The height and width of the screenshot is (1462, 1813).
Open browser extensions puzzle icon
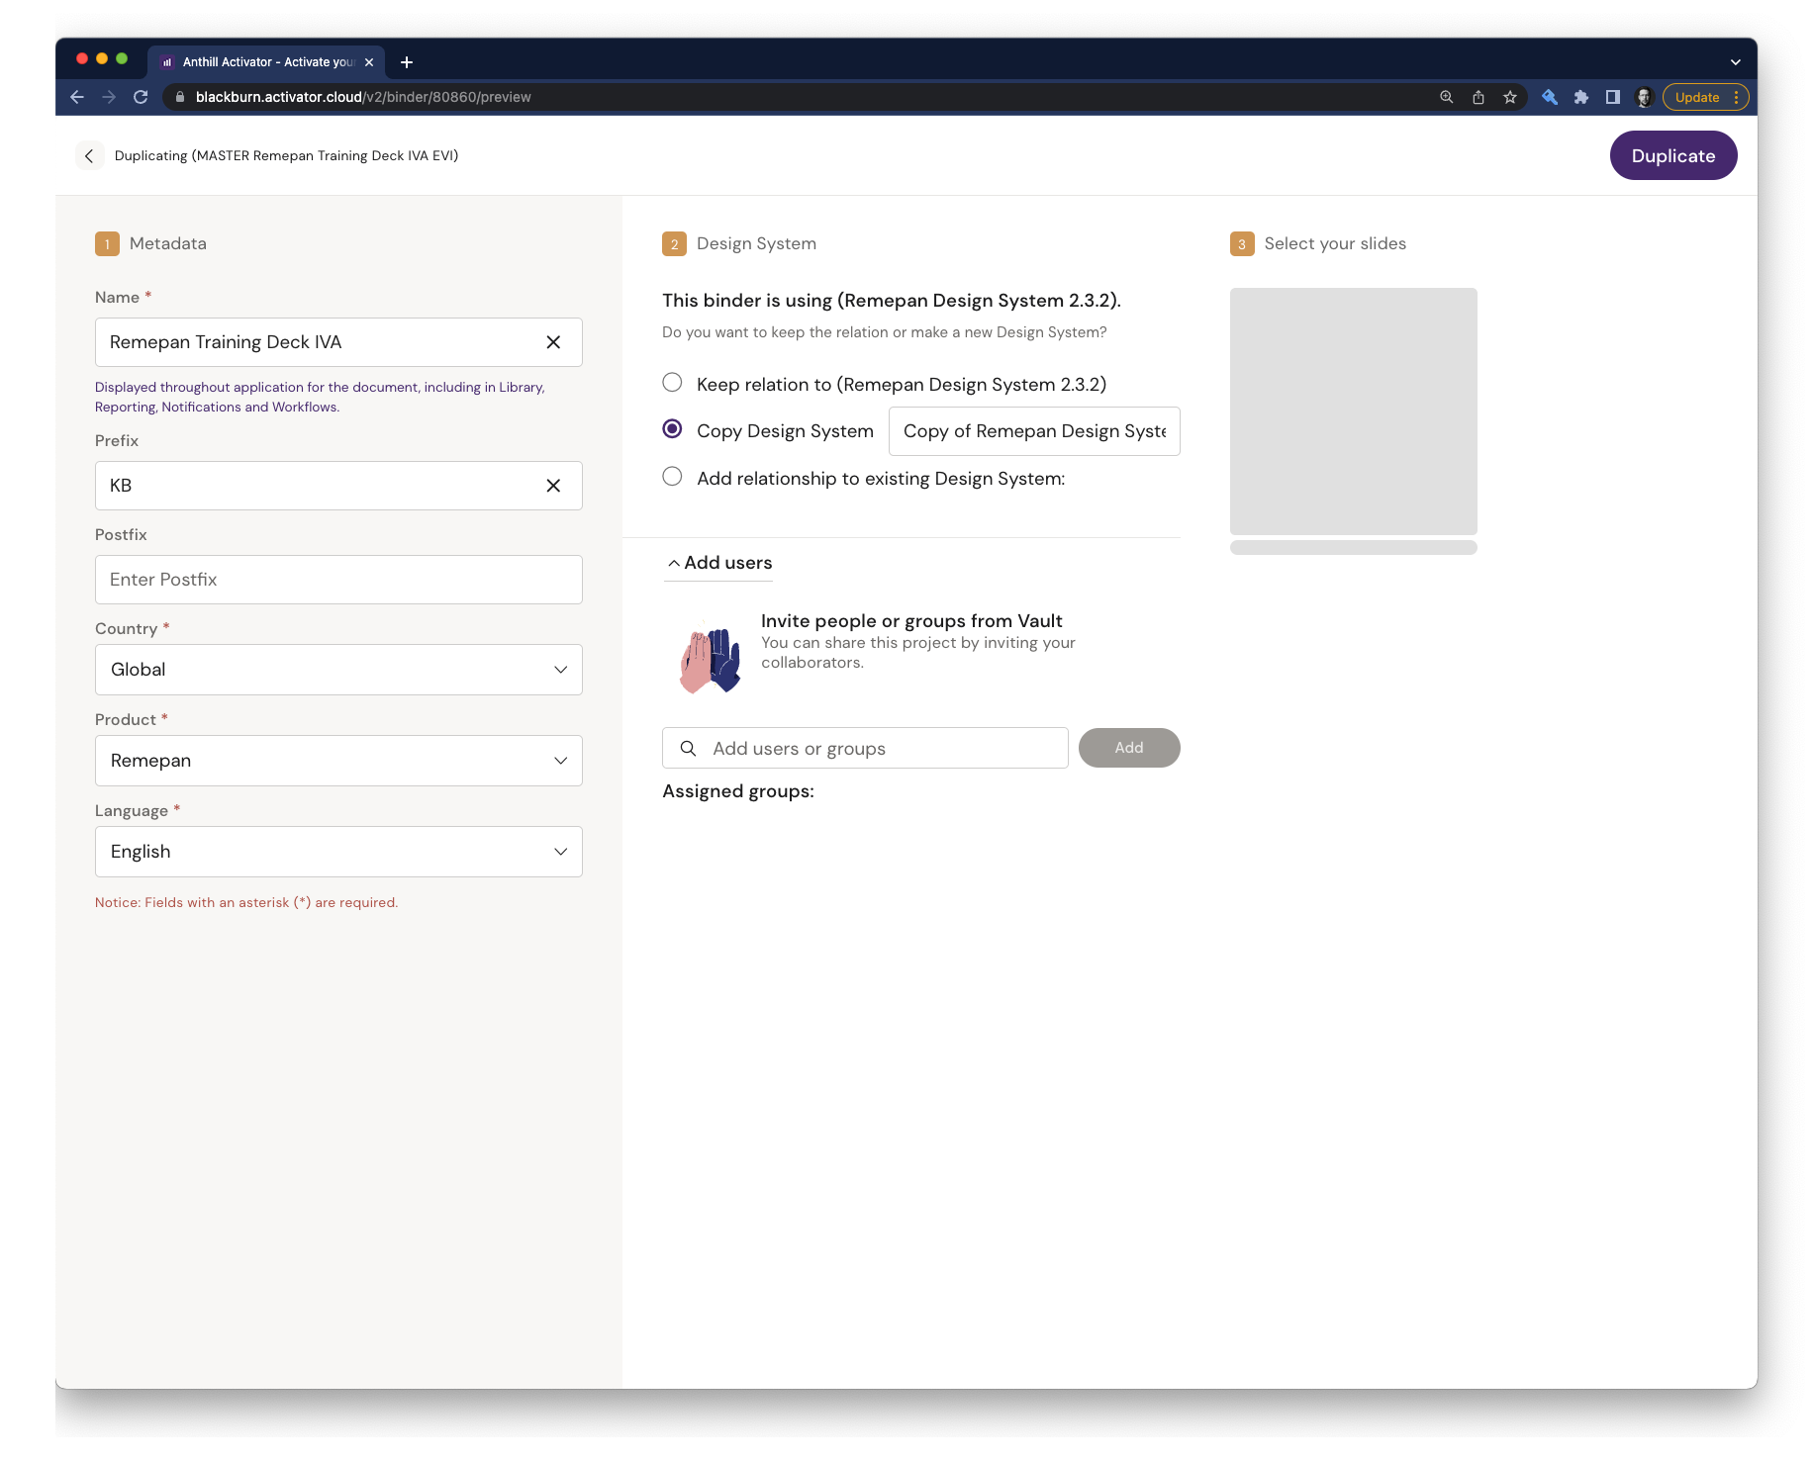[1580, 97]
